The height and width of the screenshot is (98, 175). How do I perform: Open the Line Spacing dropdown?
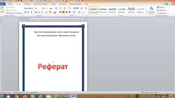click(x=74, y=12)
